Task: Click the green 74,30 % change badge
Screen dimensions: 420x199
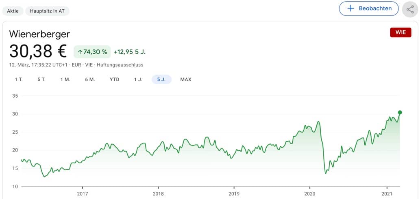Action: [92, 52]
